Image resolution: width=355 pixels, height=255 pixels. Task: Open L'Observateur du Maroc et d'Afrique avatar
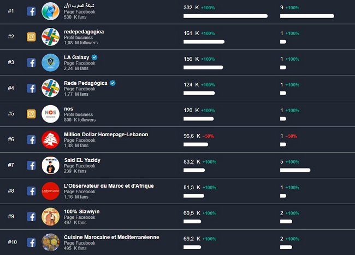coord(51,191)
